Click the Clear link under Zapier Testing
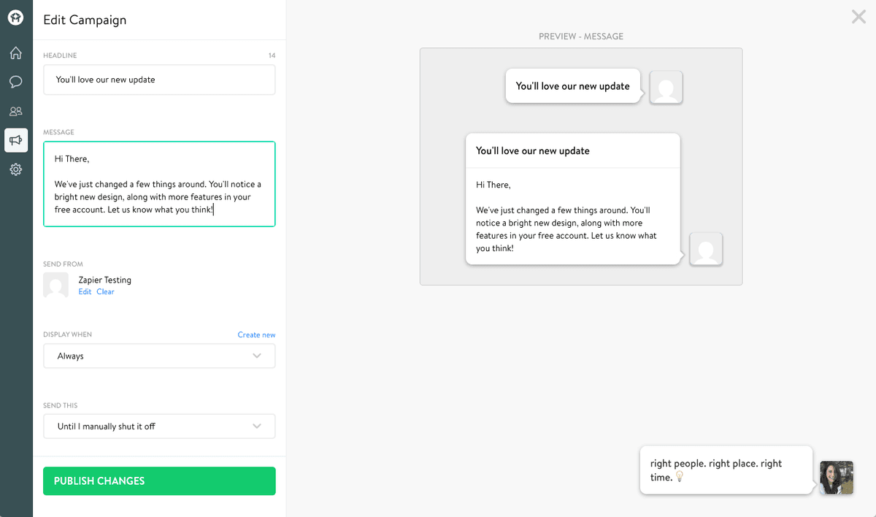The width and height of the screenshot is (876, 517). (106, 291)
